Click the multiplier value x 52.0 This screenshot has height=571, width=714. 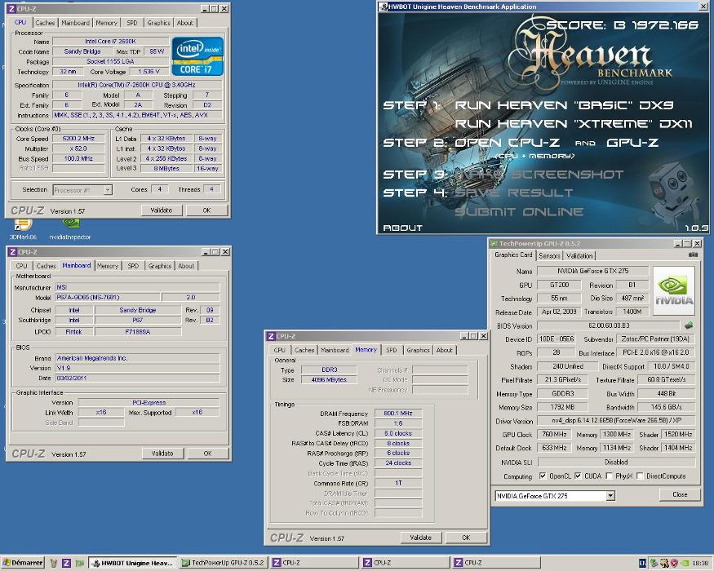click(x=78, y=148)
